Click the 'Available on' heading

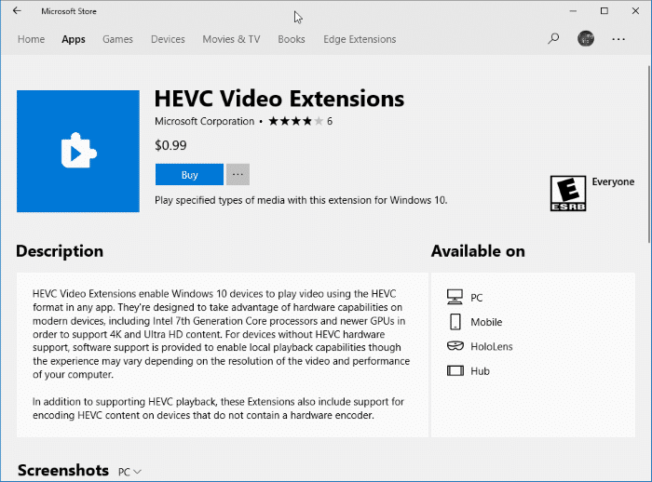pos(478,251)
